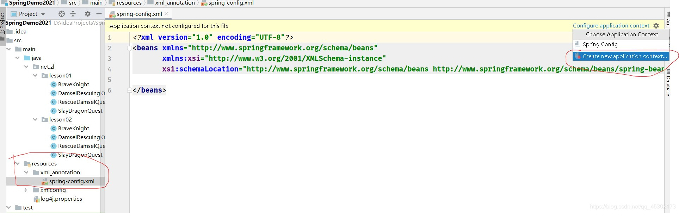
Task: Click spring-config.xml in breadcrumb bar
Action: point(231,3)
